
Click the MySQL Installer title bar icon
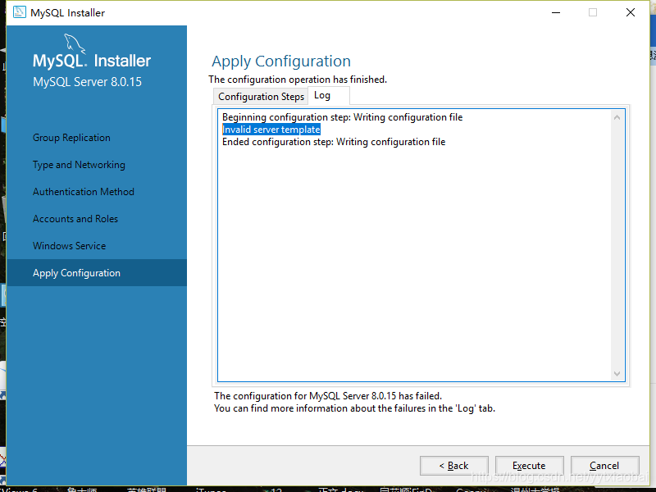pos(19,12)
